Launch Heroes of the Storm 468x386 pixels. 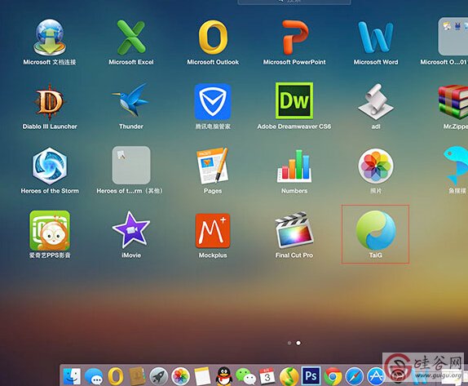50,166
